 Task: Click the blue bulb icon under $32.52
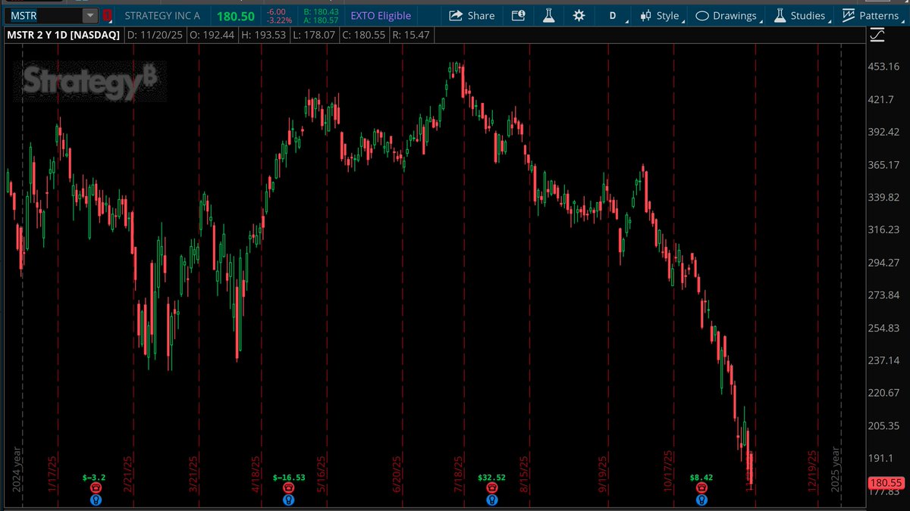(492, 500)
